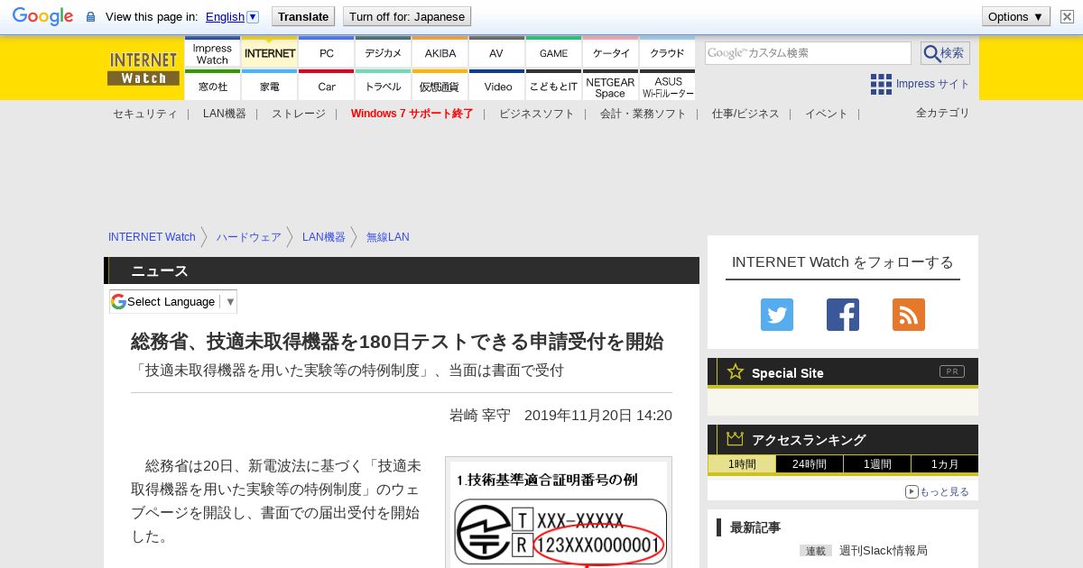Select the 1時間 ranking tab

[742, 464]
